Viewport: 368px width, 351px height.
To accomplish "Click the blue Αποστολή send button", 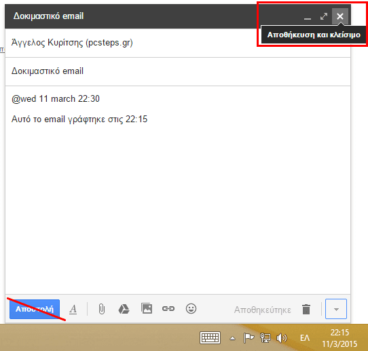I will pos(35,309).
